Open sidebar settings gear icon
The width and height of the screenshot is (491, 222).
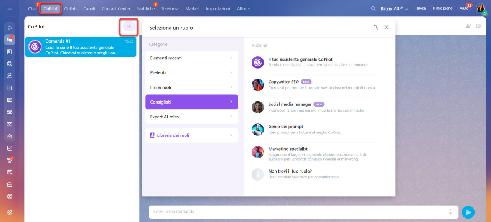[10, 212]
